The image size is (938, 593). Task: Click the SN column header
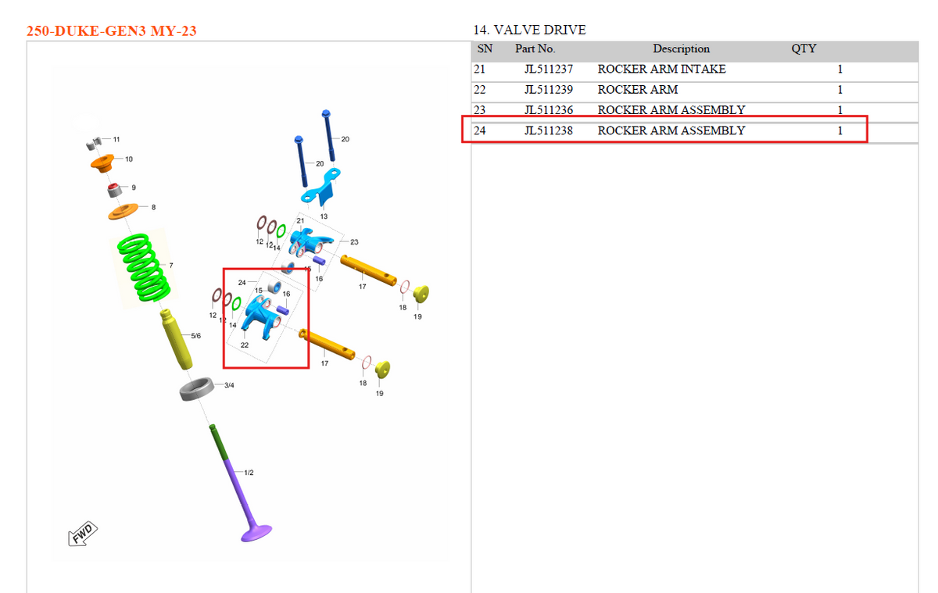coord(485,48)
